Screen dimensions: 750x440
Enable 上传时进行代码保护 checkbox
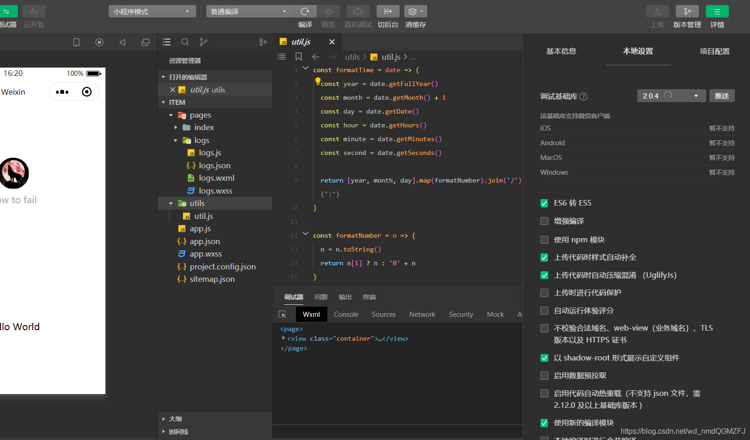pyautogui.click(x=544, y=293)
